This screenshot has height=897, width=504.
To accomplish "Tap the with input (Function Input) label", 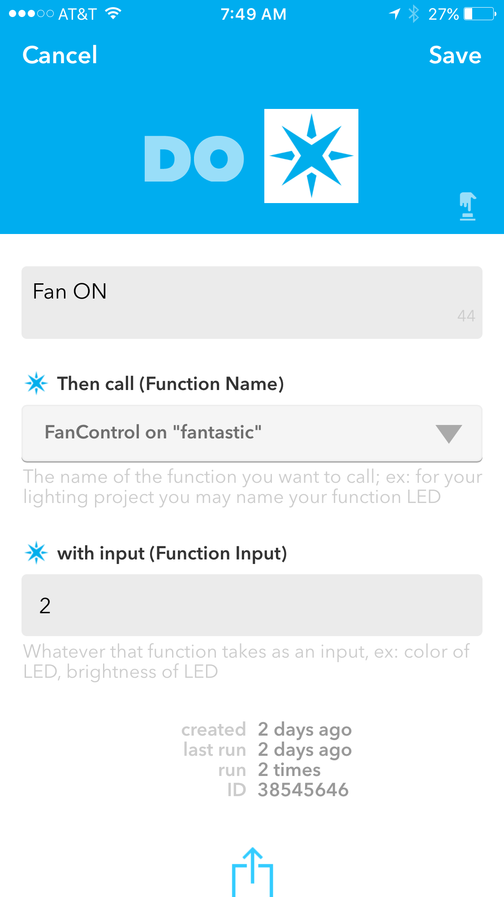I will (x=172, y=553).
